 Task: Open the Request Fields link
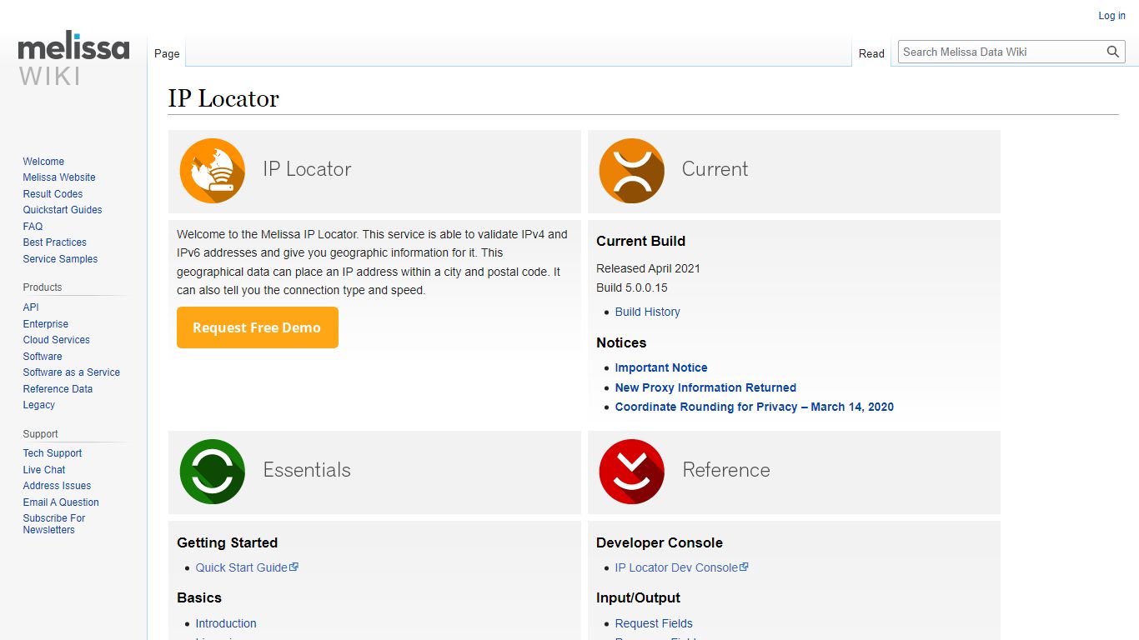click(x=654, y=623)
